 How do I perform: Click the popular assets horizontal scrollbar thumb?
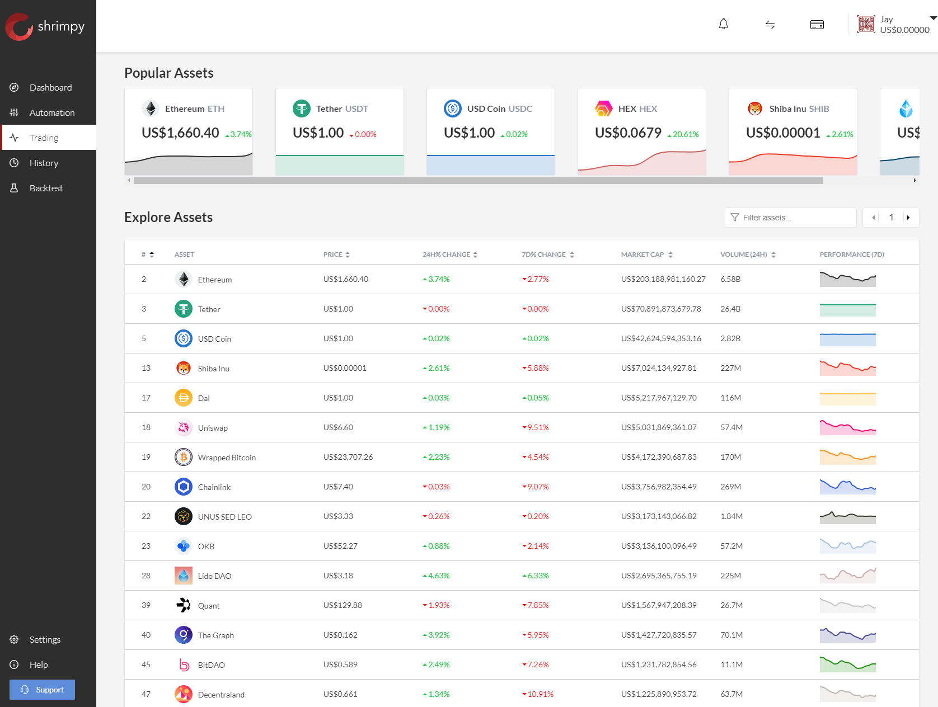(x=479, y=181)
